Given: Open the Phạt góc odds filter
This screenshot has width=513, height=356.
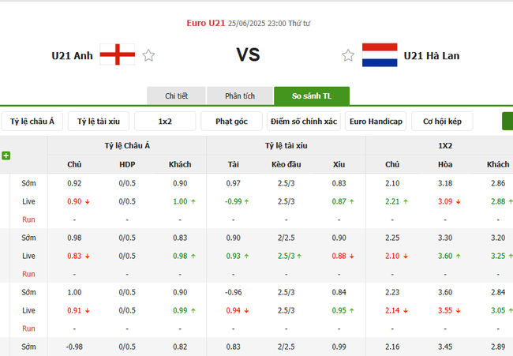Looking at the screenshot, I should click(231, 122).
